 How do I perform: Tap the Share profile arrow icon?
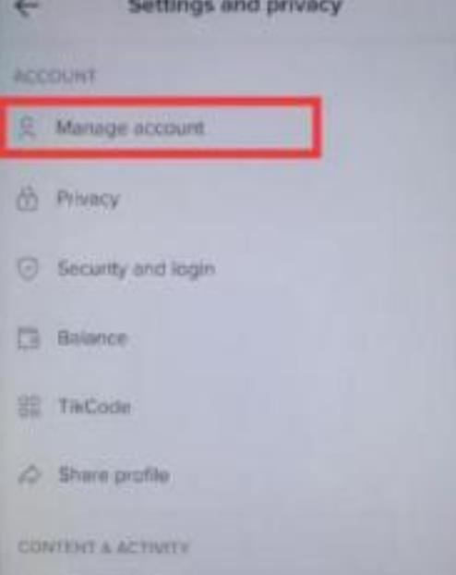(x=29, y=475)
